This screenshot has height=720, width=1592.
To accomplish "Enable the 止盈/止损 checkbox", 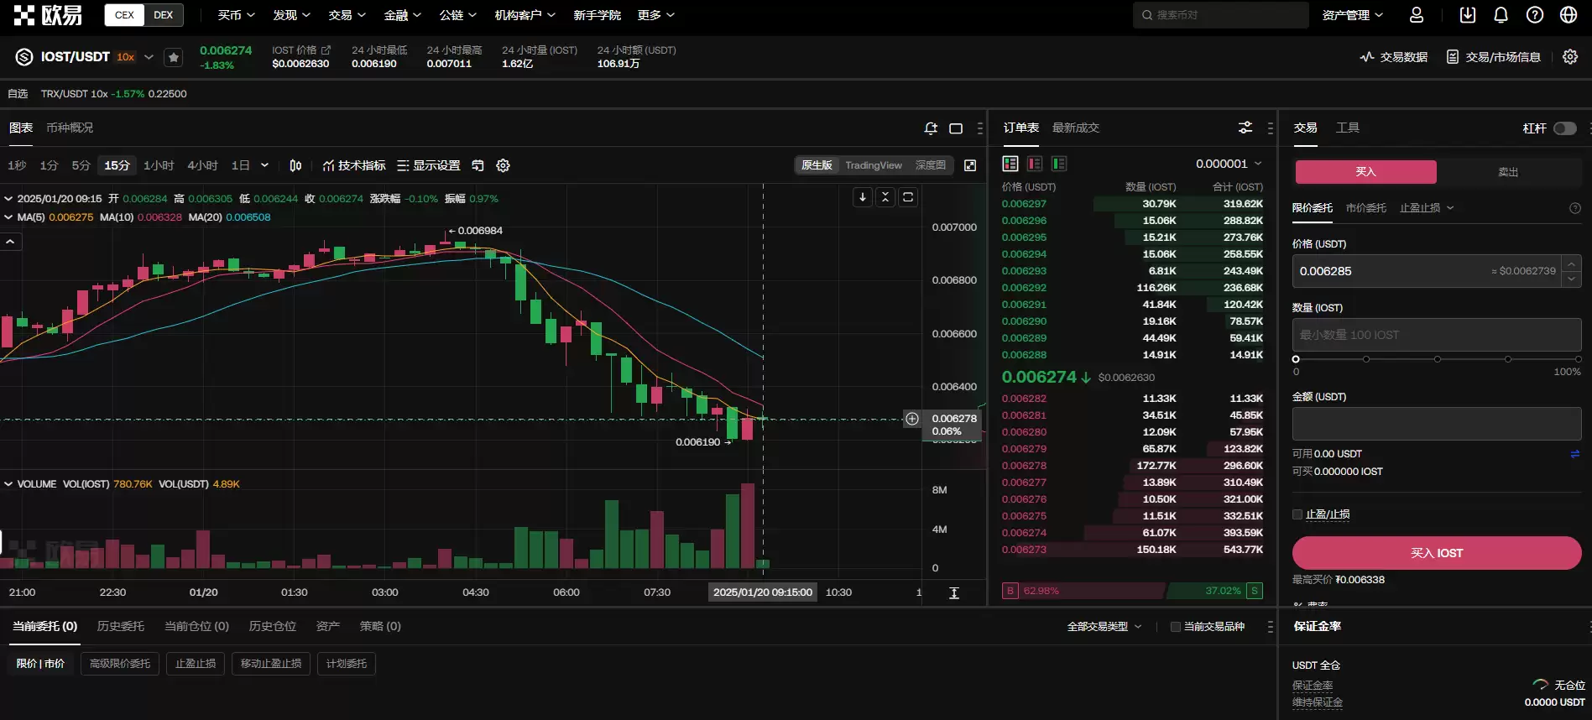I will (x=1297, y=514).
